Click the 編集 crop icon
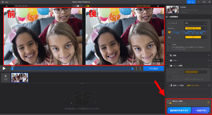 pyautogui.click(x=171, y=55)
